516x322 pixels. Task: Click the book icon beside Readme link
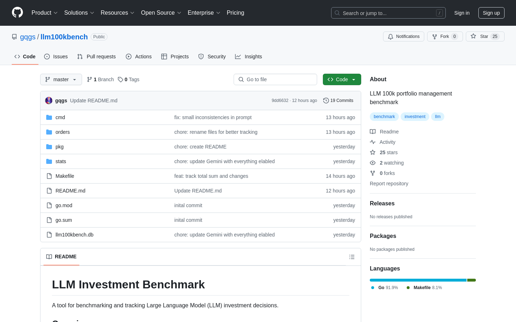(x=373, y=132)
